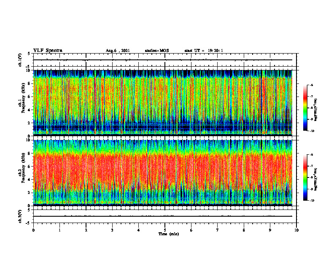Image resolution: width=334 pixels, height=258 pixels.
Task: Click the ch.1 spectrogram panel
Action: (x=163, y=103)
